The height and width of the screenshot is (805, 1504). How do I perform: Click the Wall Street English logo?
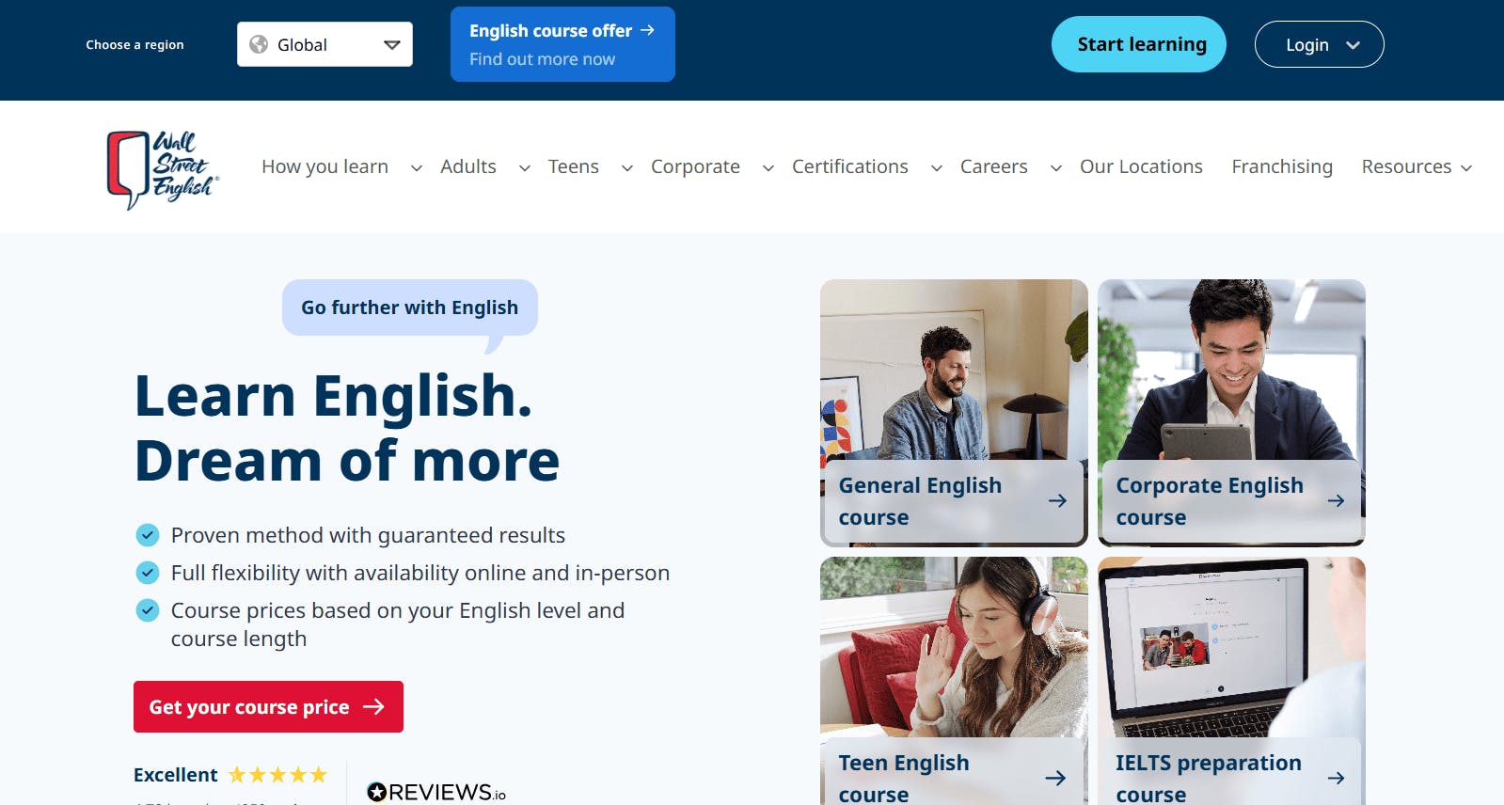[163, 169]
